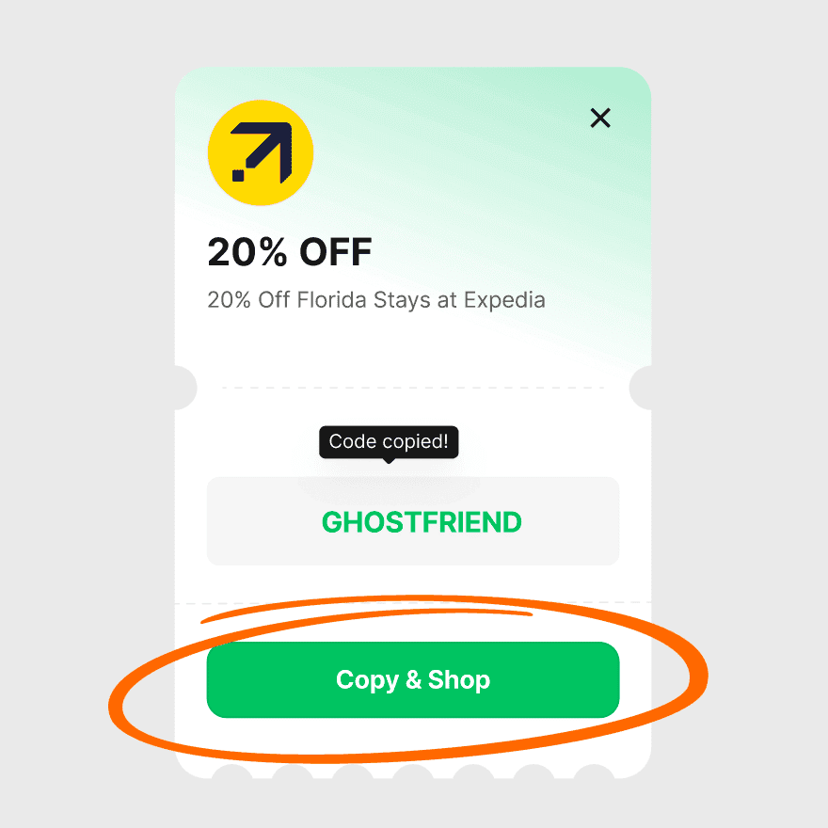
Task: Click the Expedia yellow arrow logo
Action: pos(261,152)
